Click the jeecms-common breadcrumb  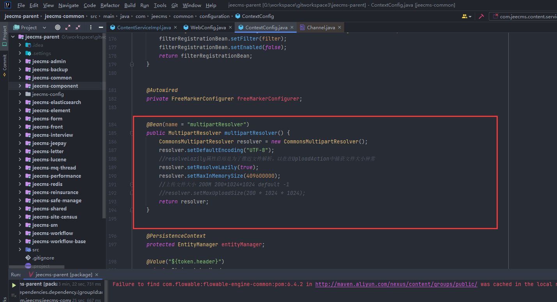[x=64, y=16]
